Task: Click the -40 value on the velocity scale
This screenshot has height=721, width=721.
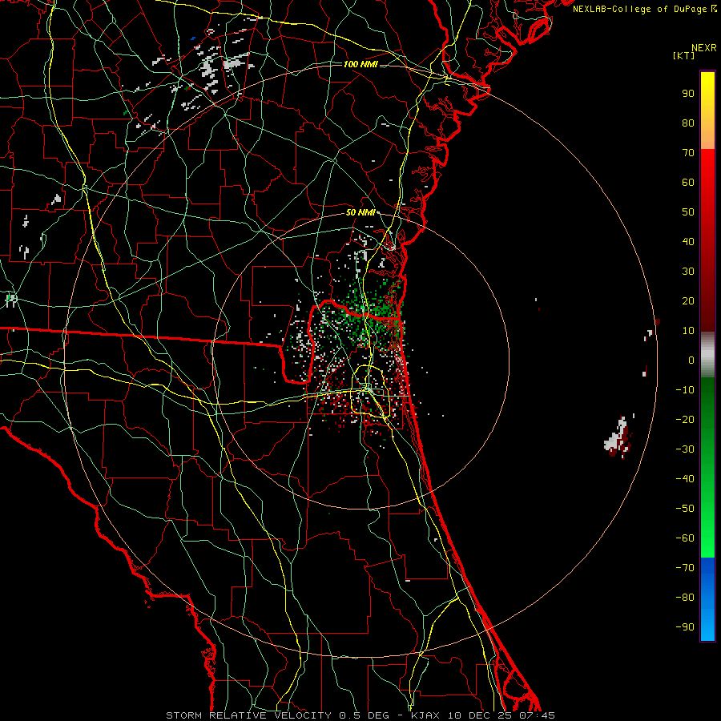Action: pyautogui.click(x=685, y=479)
